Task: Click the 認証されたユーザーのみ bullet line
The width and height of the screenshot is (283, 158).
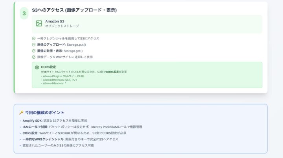Action: click(x=58, y=145)
